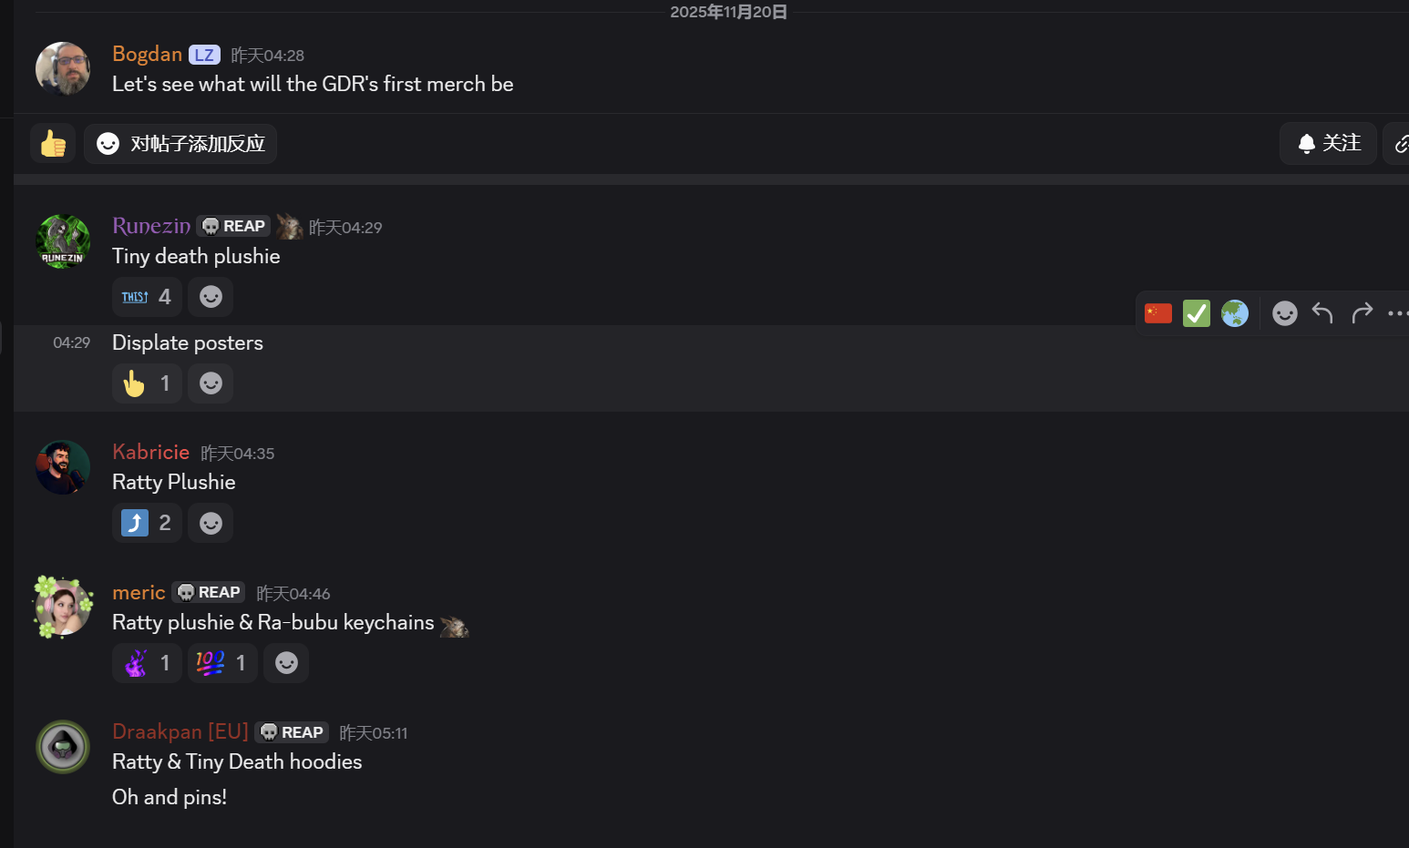React with the China flag emoji
Viewport: 1409px width, 848px height.
tap(1158, 313)
